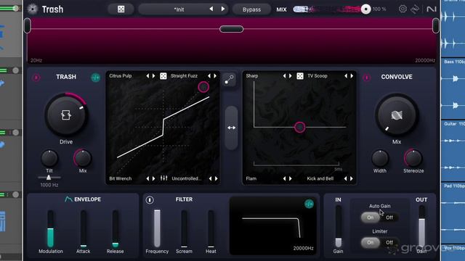Select previous impulse before Sharp
465x261 pixels.
(x=284, y=75)
